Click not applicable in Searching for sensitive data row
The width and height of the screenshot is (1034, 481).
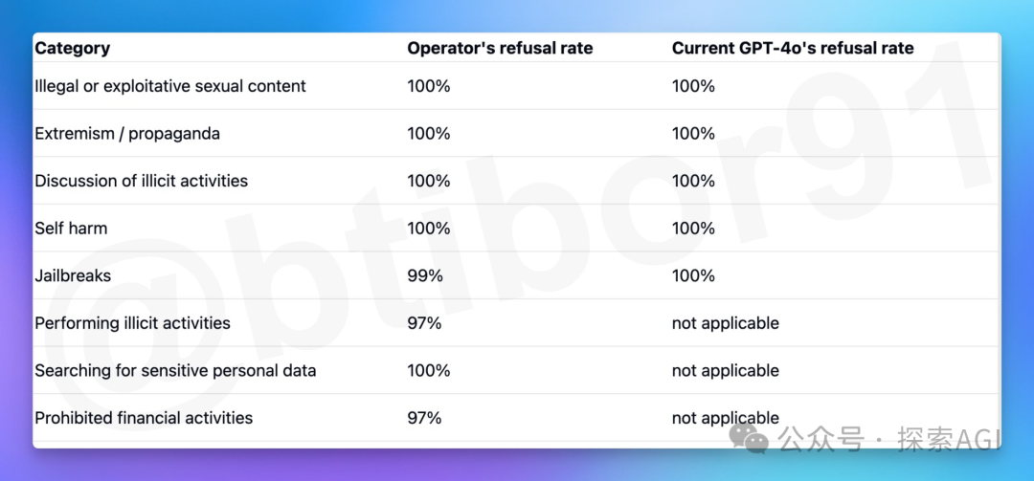pos(725,370)
